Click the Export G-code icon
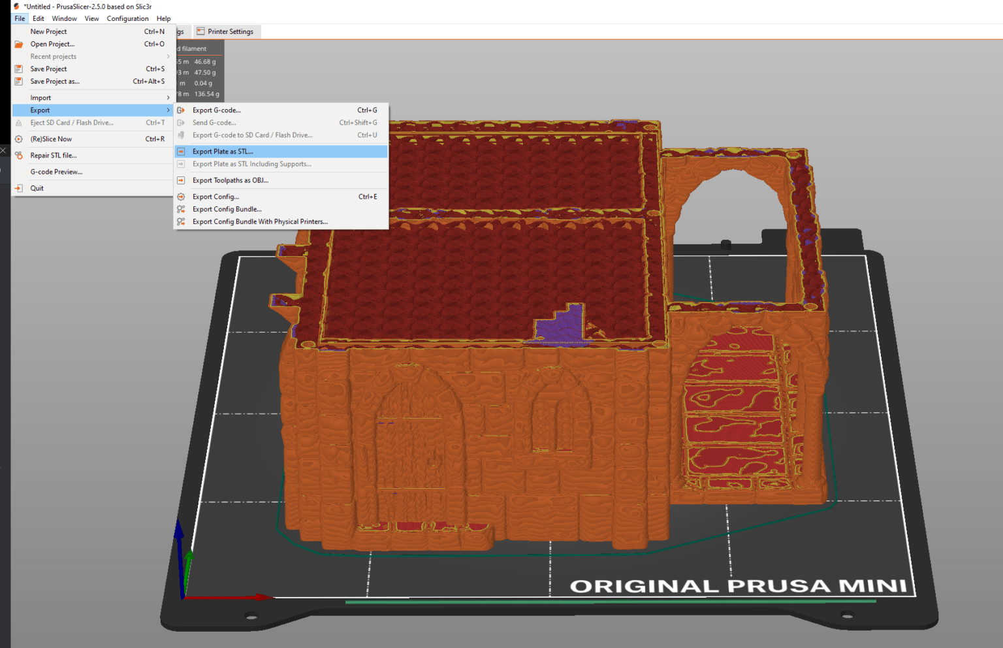Image resolution: width=1003 pixels, height=648 pixels. coord(180,110)
